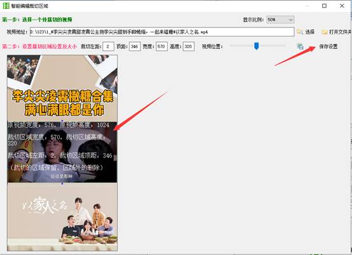Click the 以家人之名 poster area in preview
This screenshot has width=352, height=255.
tap(62, 217)
